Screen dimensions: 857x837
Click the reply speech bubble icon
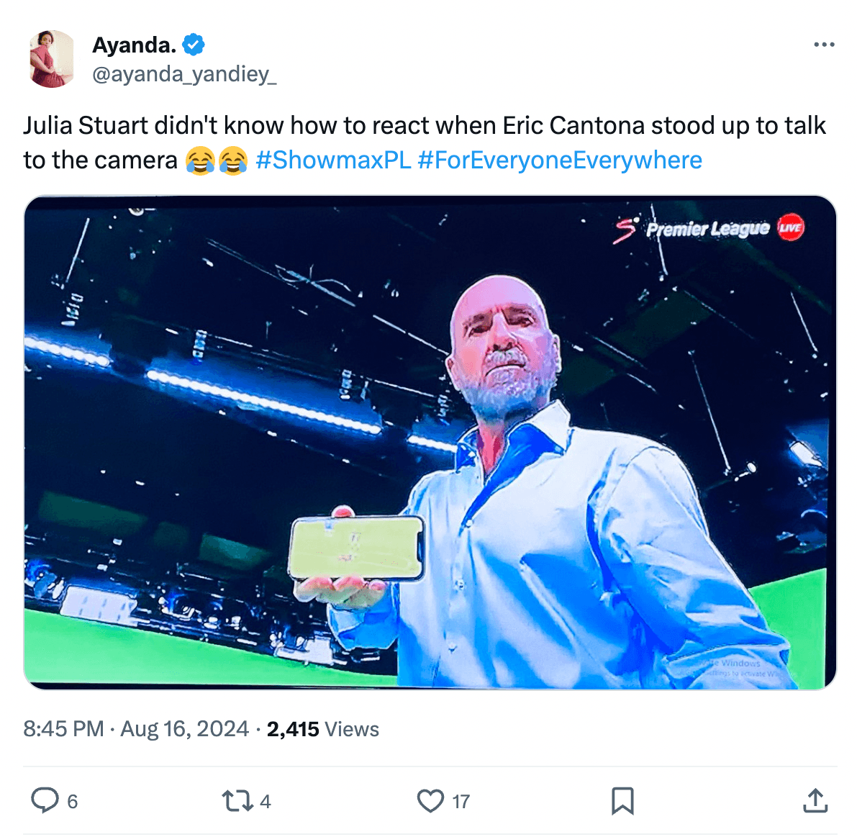45,800
